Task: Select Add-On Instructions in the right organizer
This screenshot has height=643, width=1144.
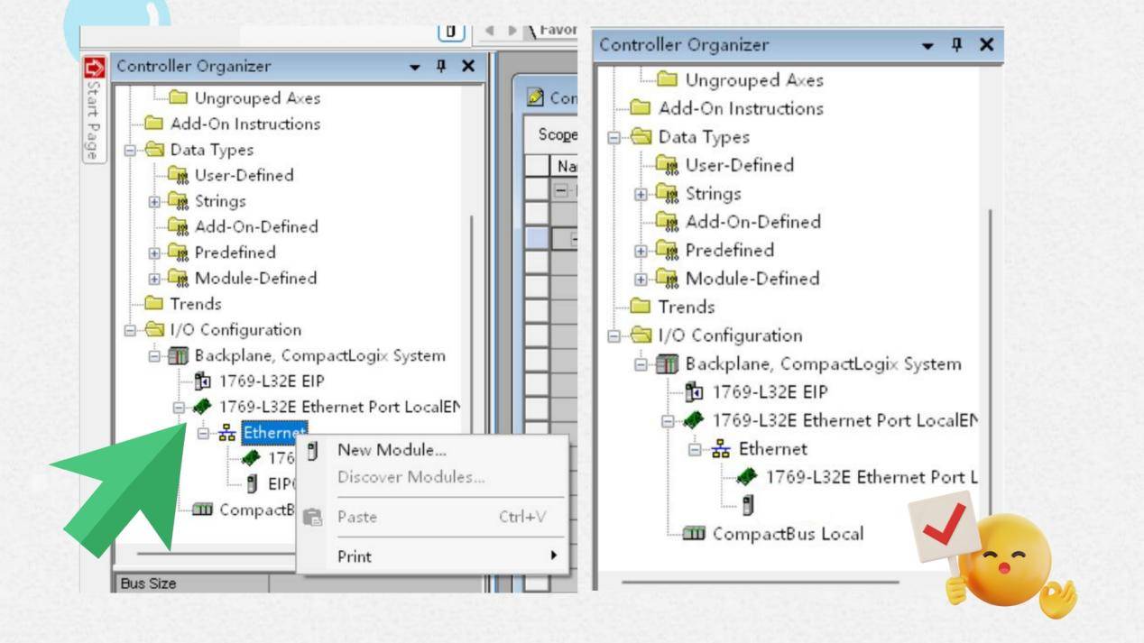Action: [741, 108]
